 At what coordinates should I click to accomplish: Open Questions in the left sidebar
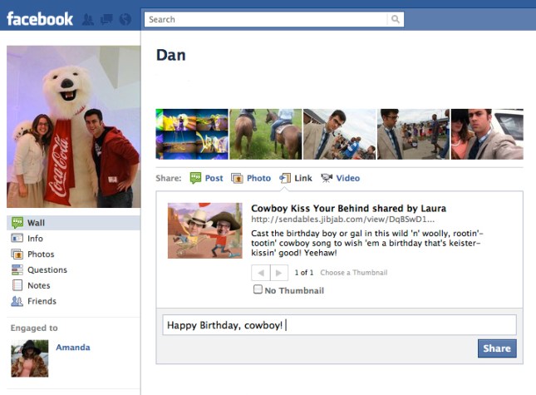47,270
